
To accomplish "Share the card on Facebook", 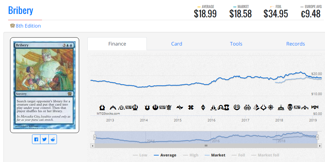I will click(36, 139).
